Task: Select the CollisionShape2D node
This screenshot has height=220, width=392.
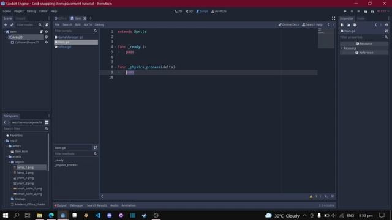Action: pyautogui.click(x=27, y=42)
